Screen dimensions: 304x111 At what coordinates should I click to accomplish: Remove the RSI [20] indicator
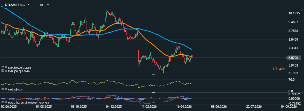point(6,89)
